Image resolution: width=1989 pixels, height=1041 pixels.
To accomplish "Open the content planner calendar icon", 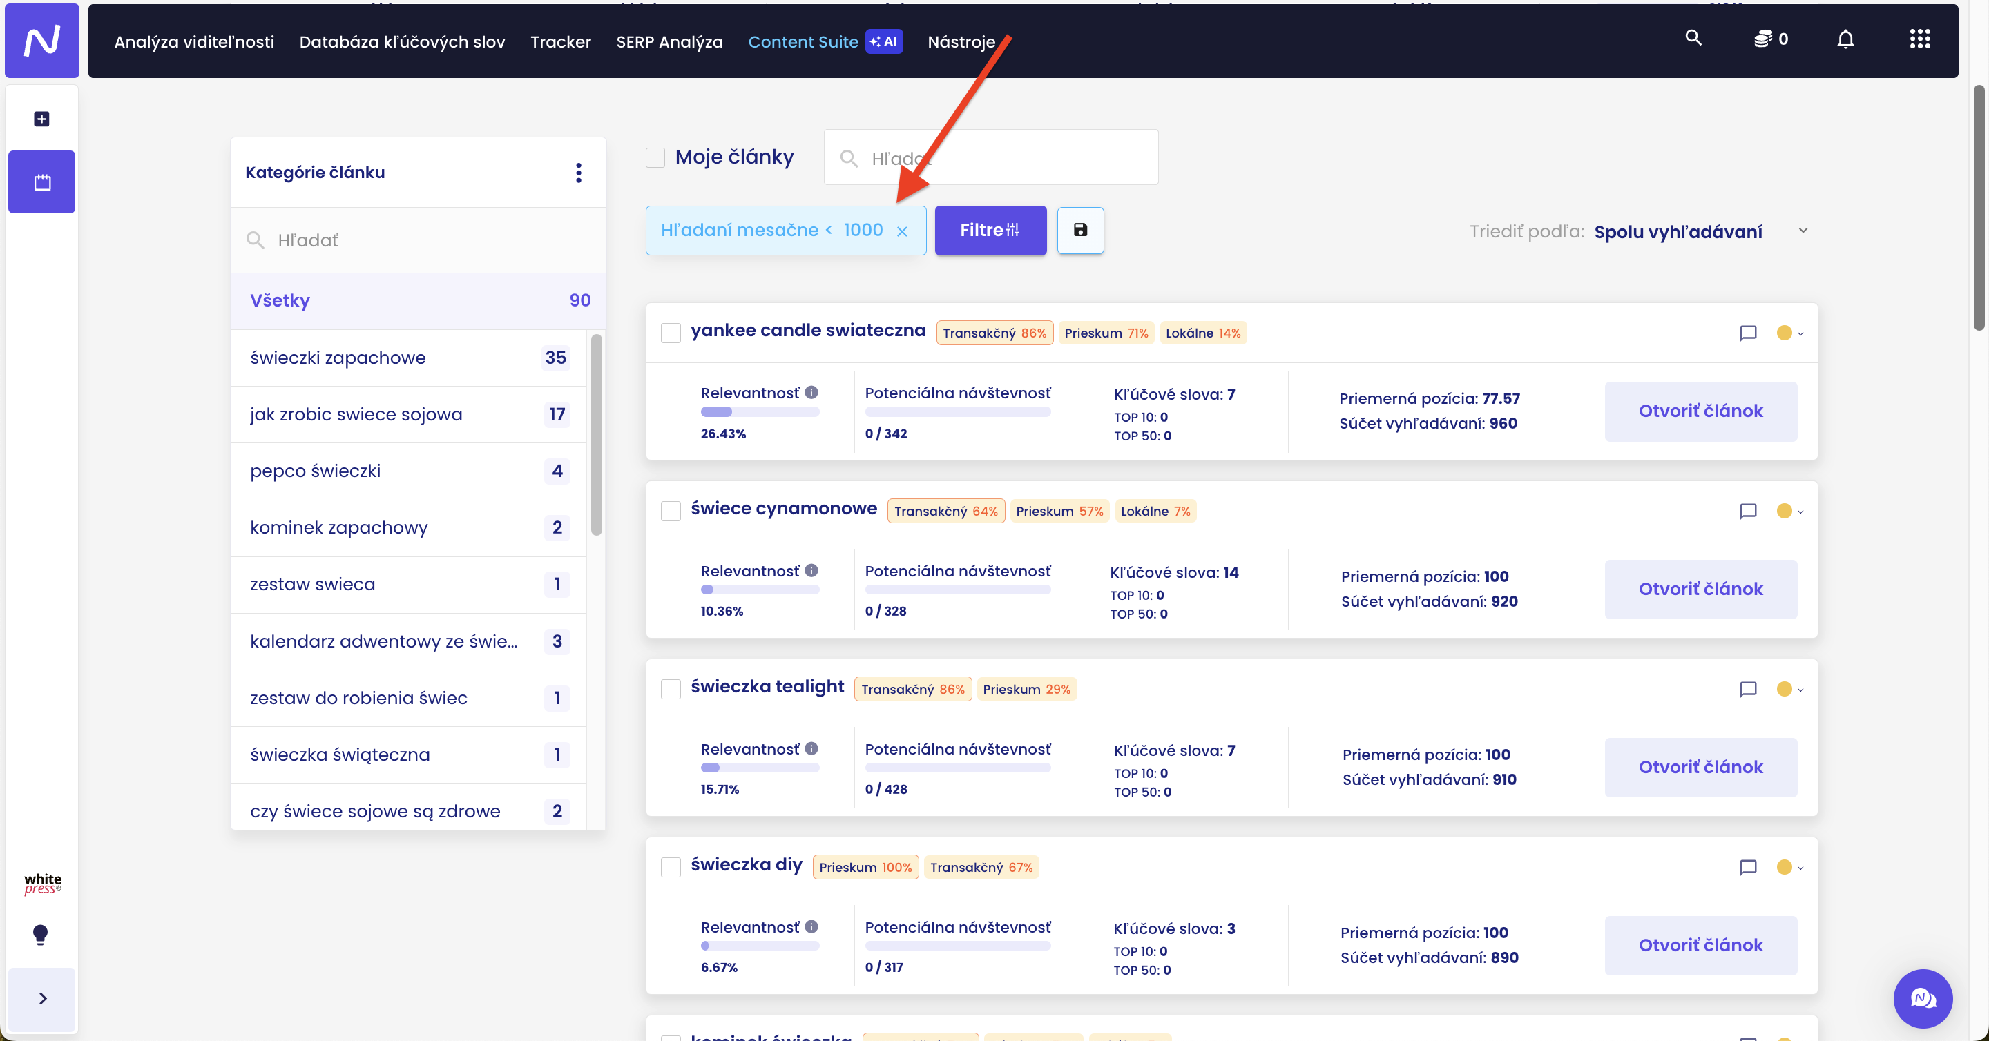I will [x=41, y=182].
